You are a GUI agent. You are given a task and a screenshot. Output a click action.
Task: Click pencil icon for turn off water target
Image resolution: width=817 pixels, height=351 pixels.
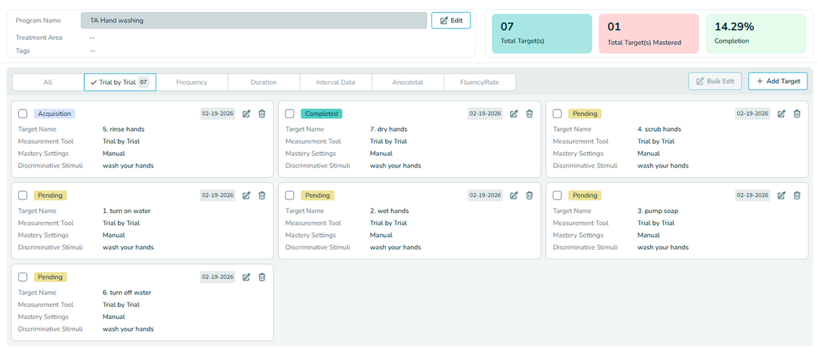246,277
